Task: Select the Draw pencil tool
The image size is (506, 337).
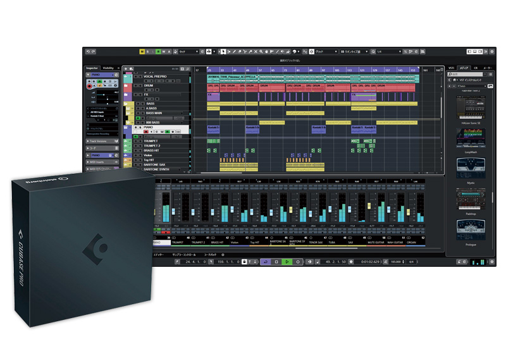Action: click(234, 52)
